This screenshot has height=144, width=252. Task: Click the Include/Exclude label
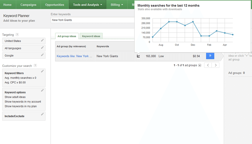click(14, 116)
